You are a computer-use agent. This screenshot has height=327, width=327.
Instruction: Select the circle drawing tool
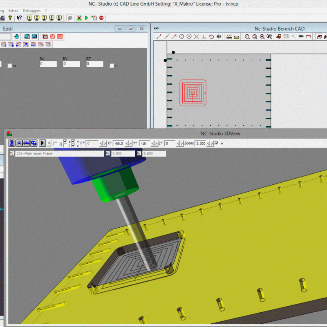point(189,36)
